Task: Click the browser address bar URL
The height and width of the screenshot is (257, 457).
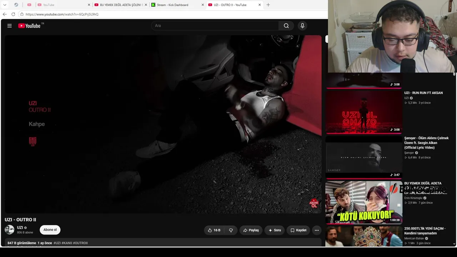Action: click(x=62, y=14)
